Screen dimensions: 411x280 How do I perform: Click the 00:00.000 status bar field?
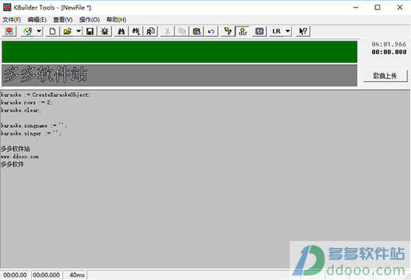[x=46, y=275]
